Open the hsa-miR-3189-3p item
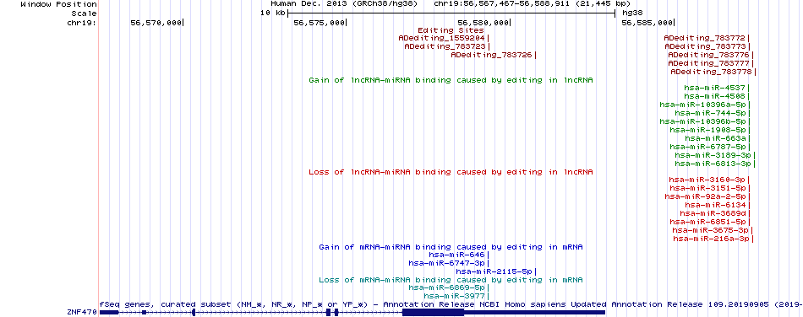Screen dimensions: 803x317 point(715,155)
